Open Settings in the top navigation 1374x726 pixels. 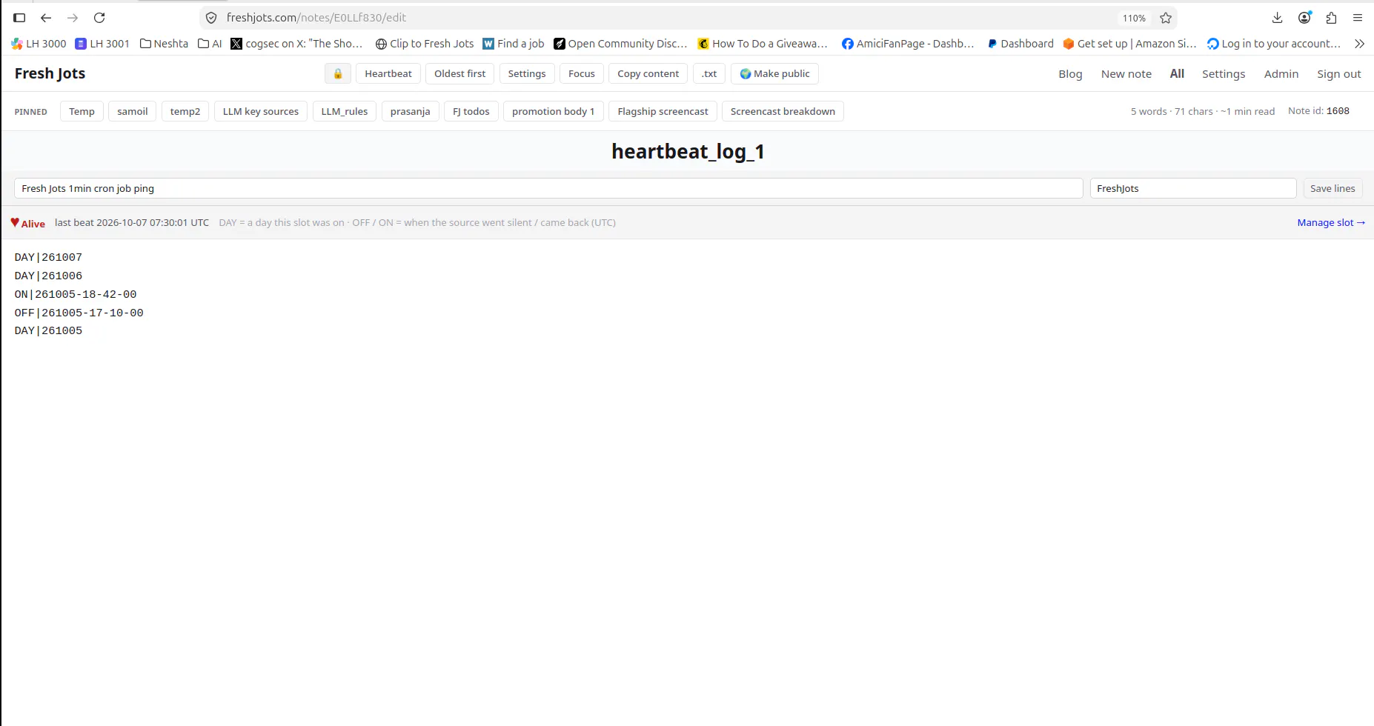[x=1223, y=73]
